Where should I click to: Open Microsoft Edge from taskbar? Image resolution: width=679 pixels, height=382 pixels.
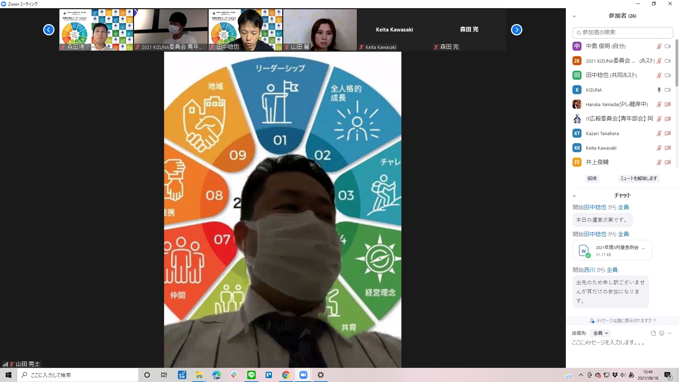tap(217, 375)
